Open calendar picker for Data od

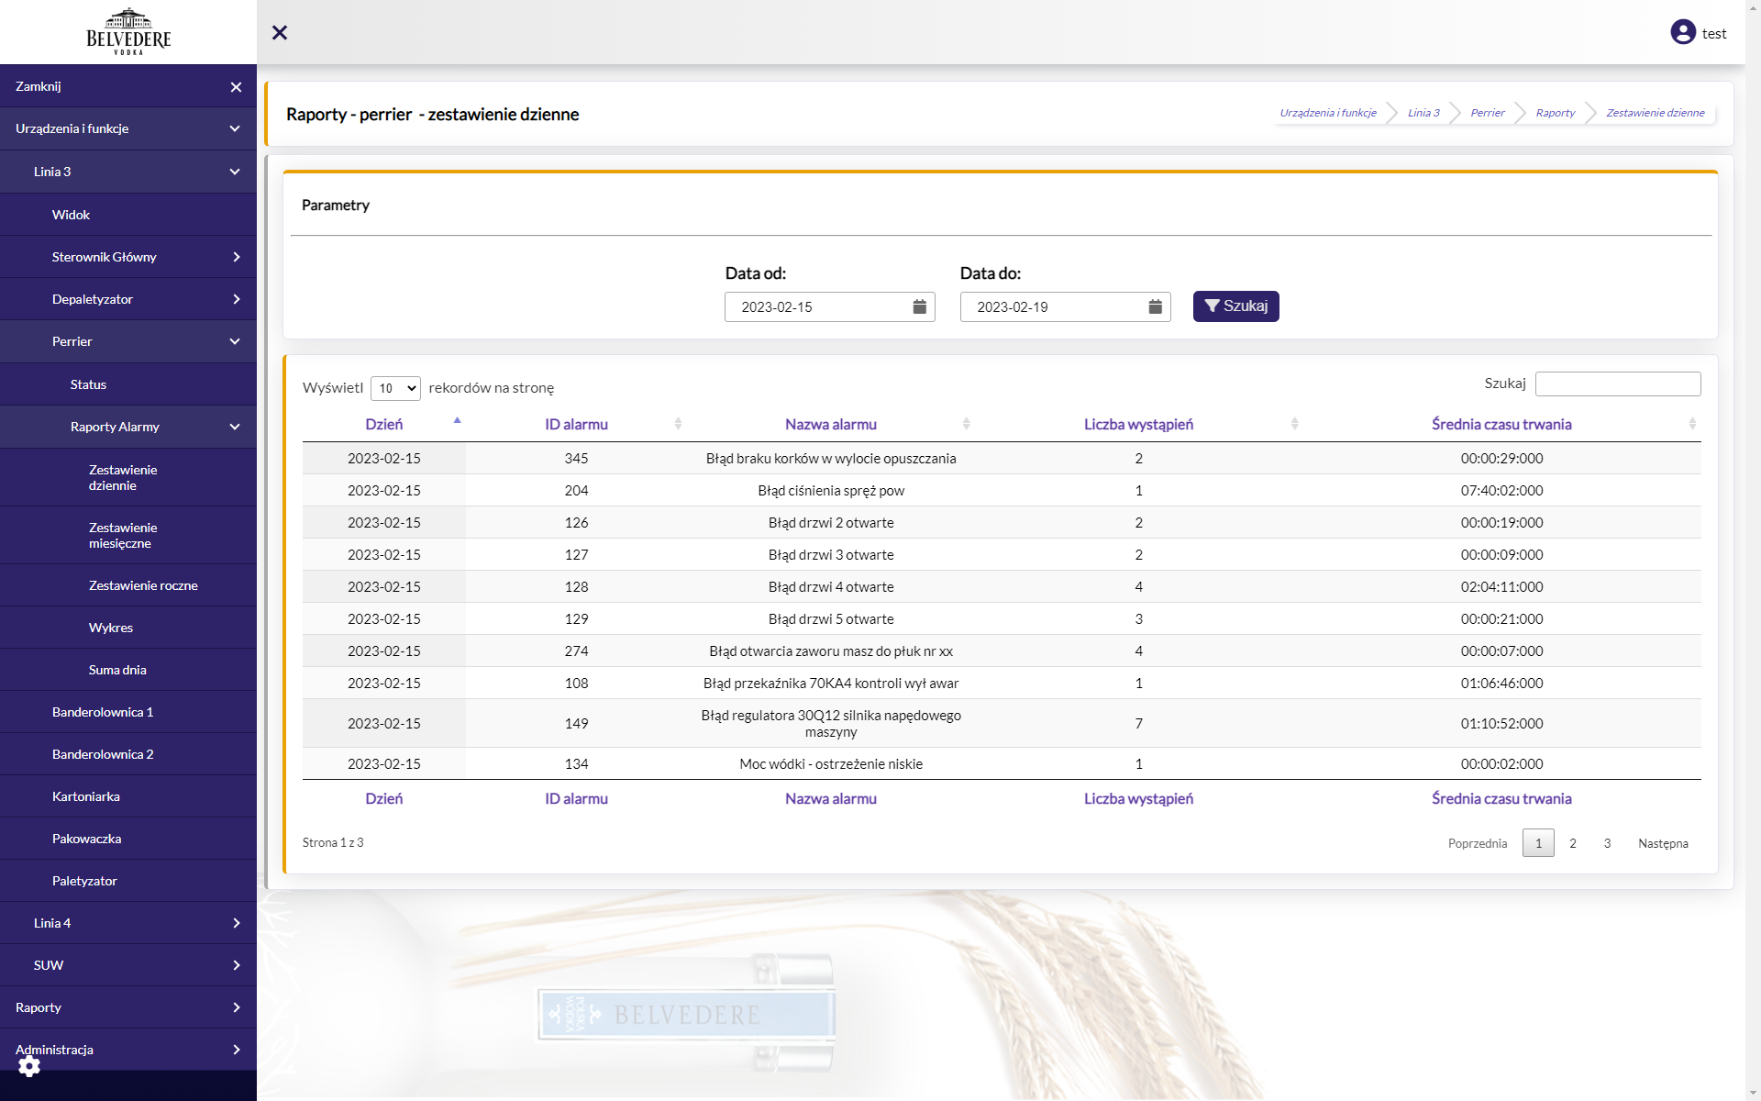pos(919,306)
